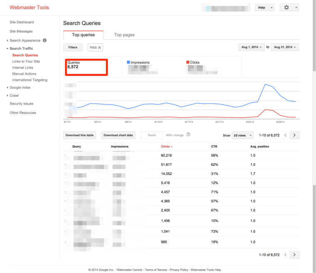316x273 pixels.
Task: Click Download this table
Action: click(x=79, y=135)
